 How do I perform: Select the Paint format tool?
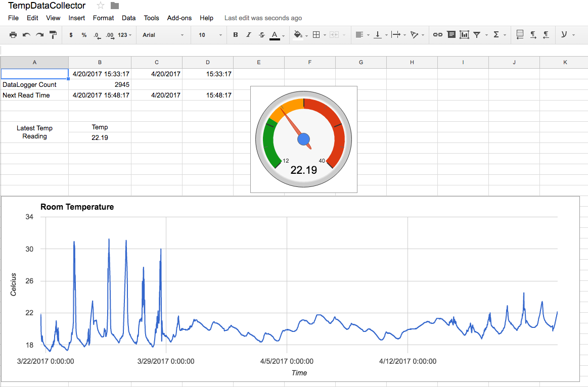(x=53, y=35)
